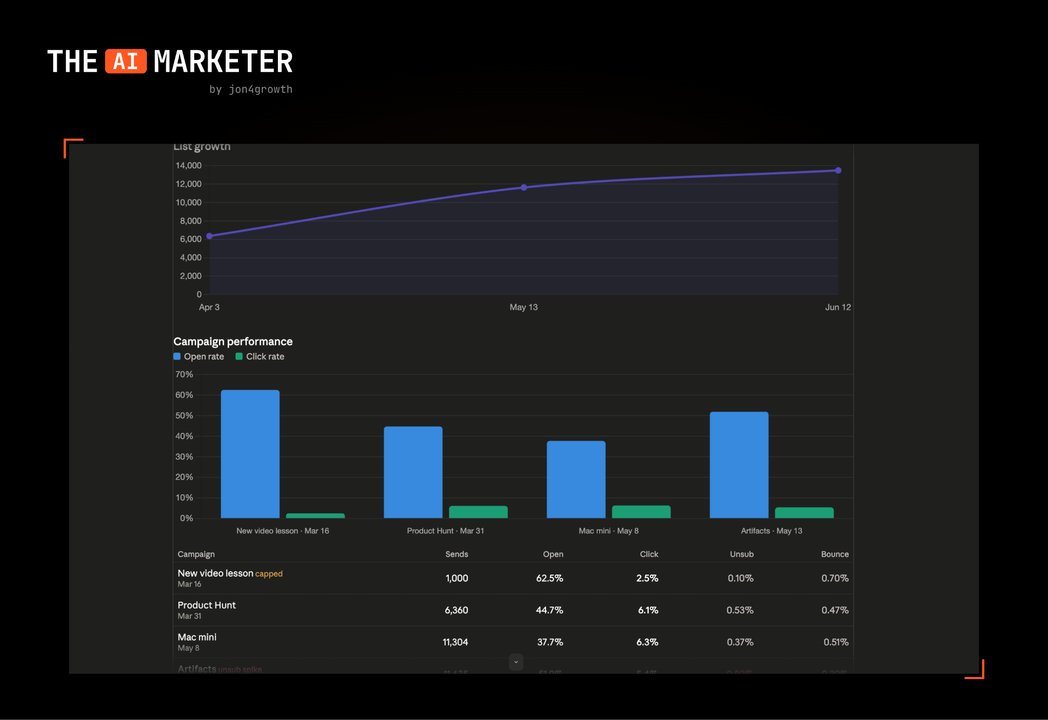Click the 0.53% unsub value
Image resolution: width=1048 pixels, height=720 pixels.
740,610
